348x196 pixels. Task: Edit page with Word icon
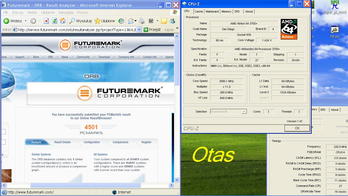[151, 21]
